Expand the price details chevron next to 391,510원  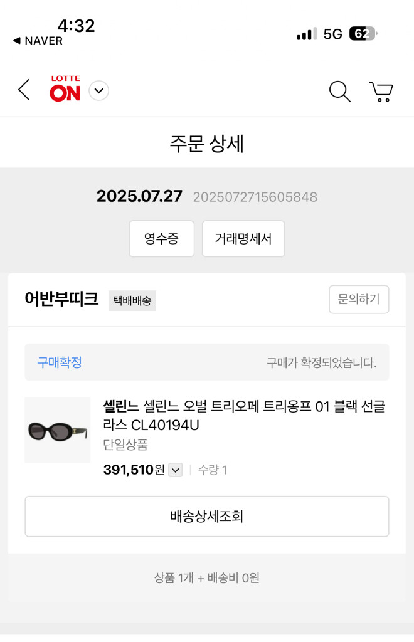(x=176, y=470)
